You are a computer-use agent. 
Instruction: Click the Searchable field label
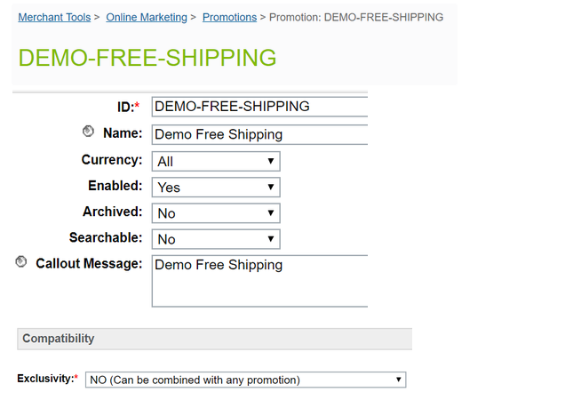(x=105, y=238)
